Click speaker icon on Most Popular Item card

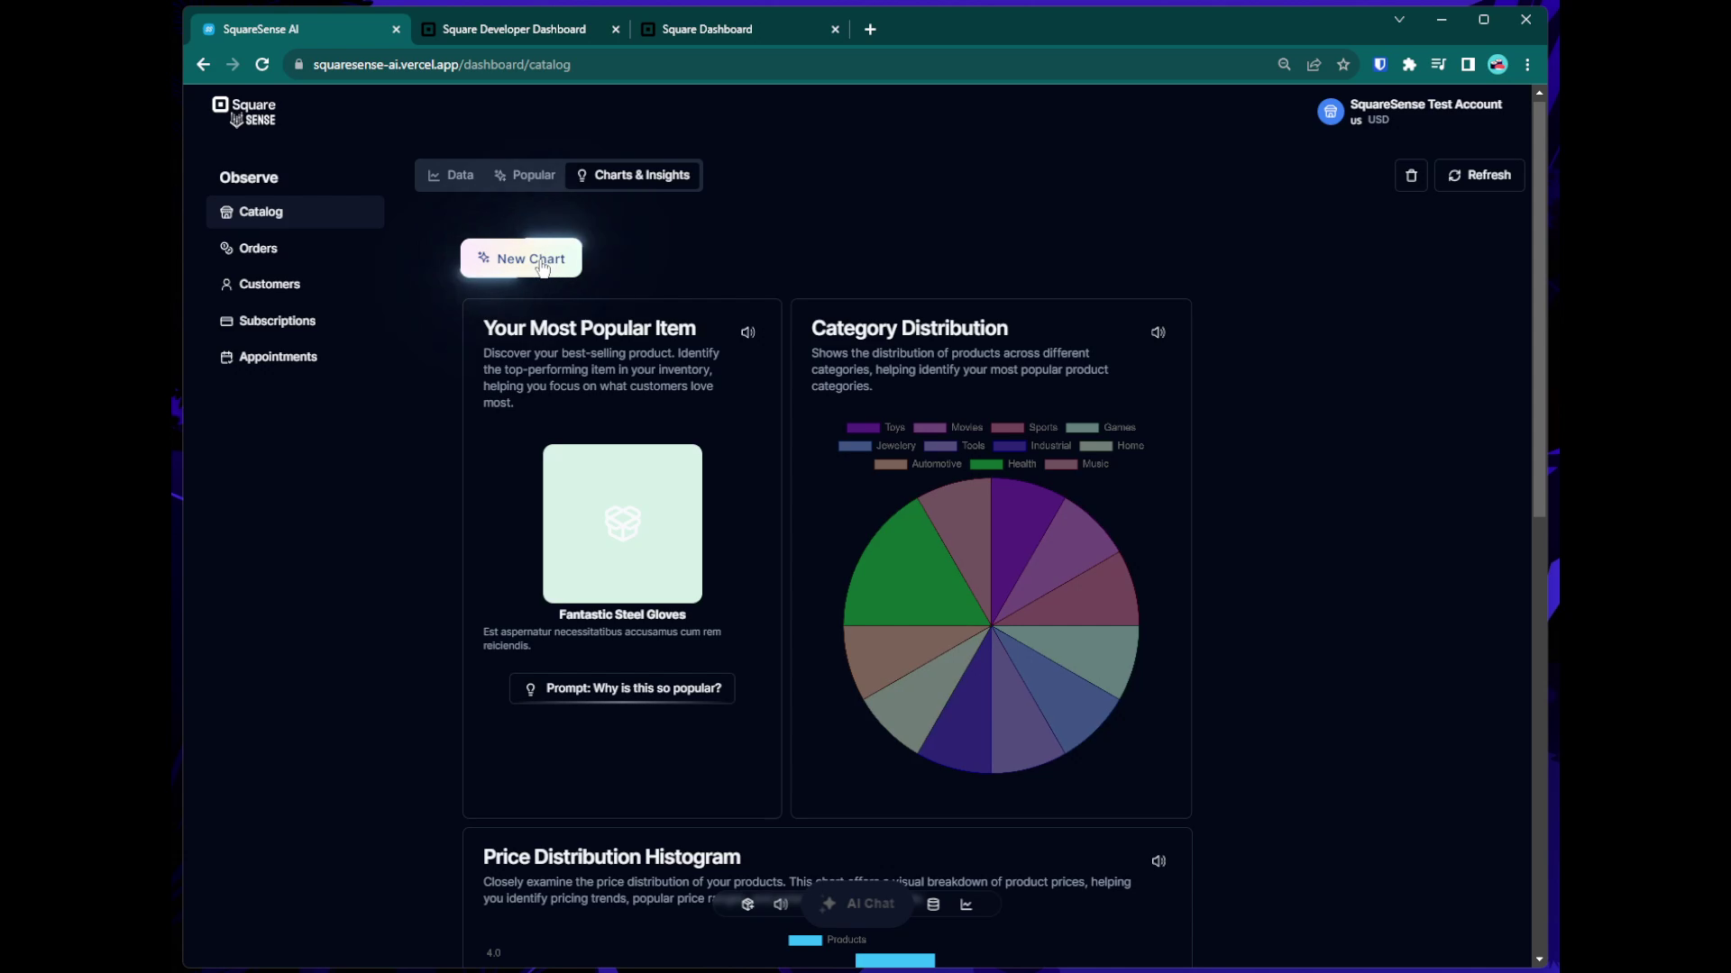pos(747,332)
